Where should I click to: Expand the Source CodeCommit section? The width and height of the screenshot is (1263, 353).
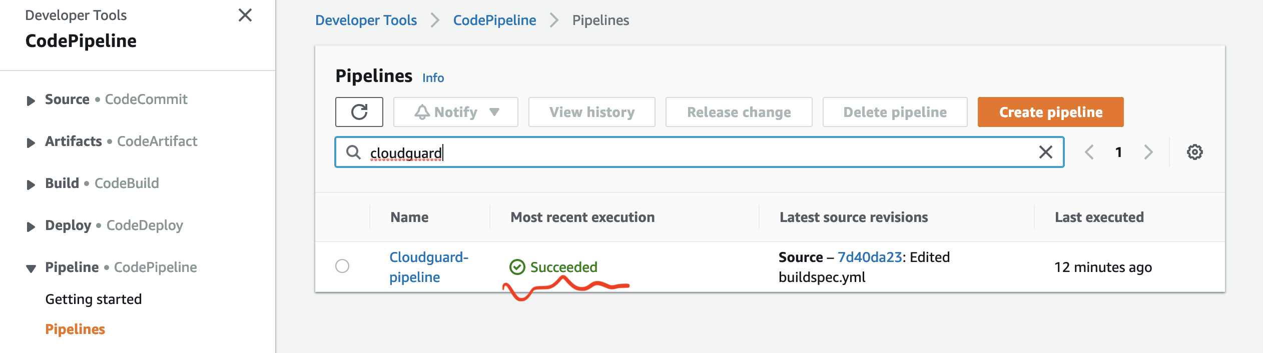coord(31,100)
